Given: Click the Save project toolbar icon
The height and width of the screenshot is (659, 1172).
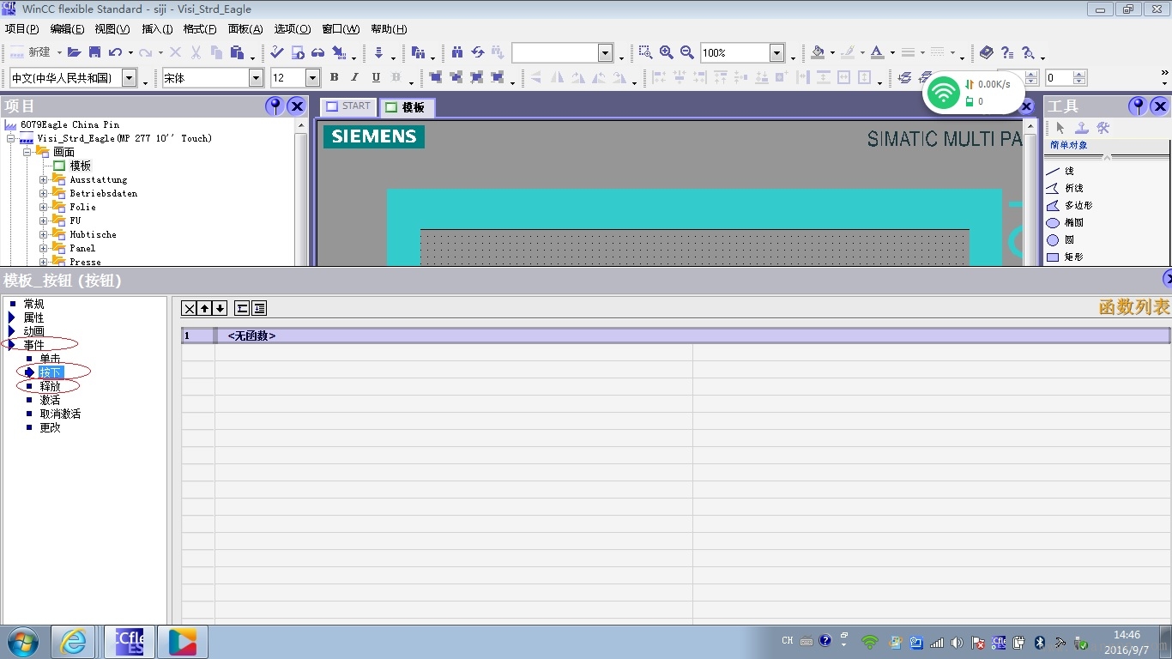Looking at the screenshot, I should pos(94,52).
